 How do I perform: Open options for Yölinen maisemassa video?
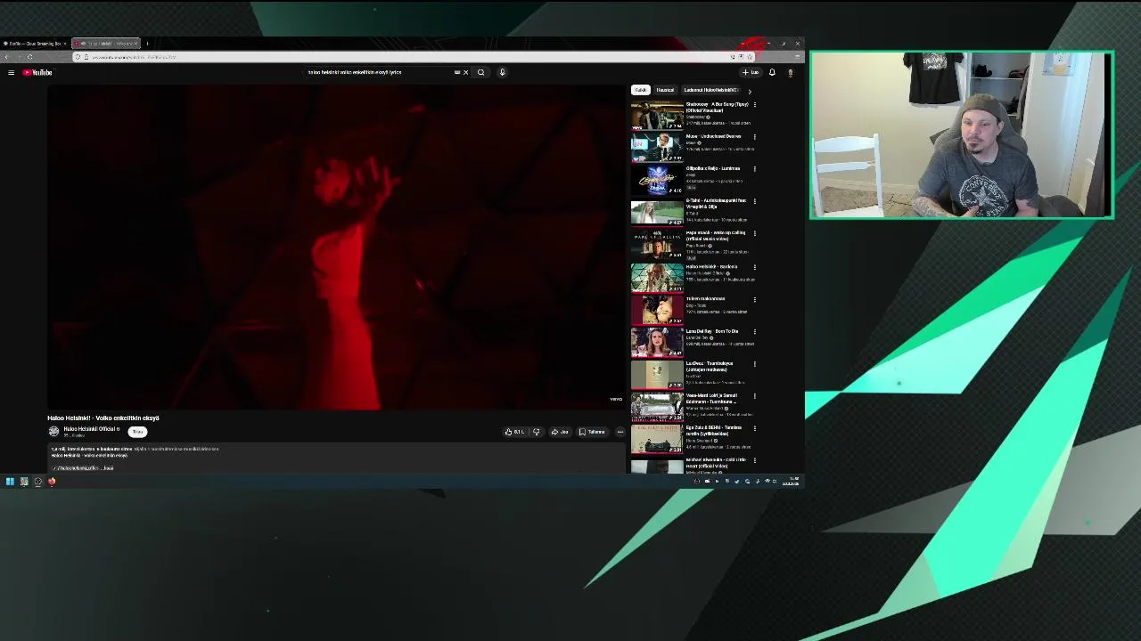[755, 299]
